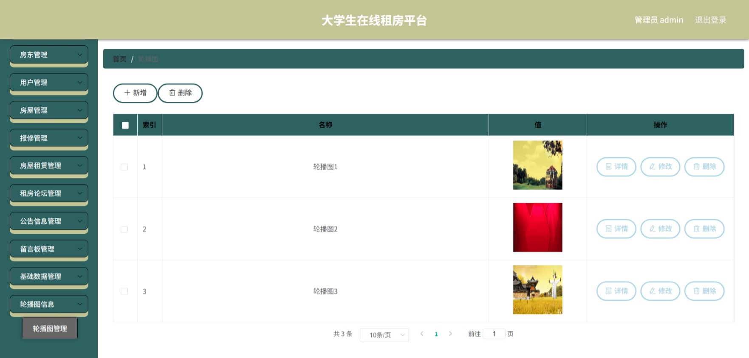Select the 轮播图管理 submenu item
This screenshot has height=358, width=749.
[x=50, y=328]
